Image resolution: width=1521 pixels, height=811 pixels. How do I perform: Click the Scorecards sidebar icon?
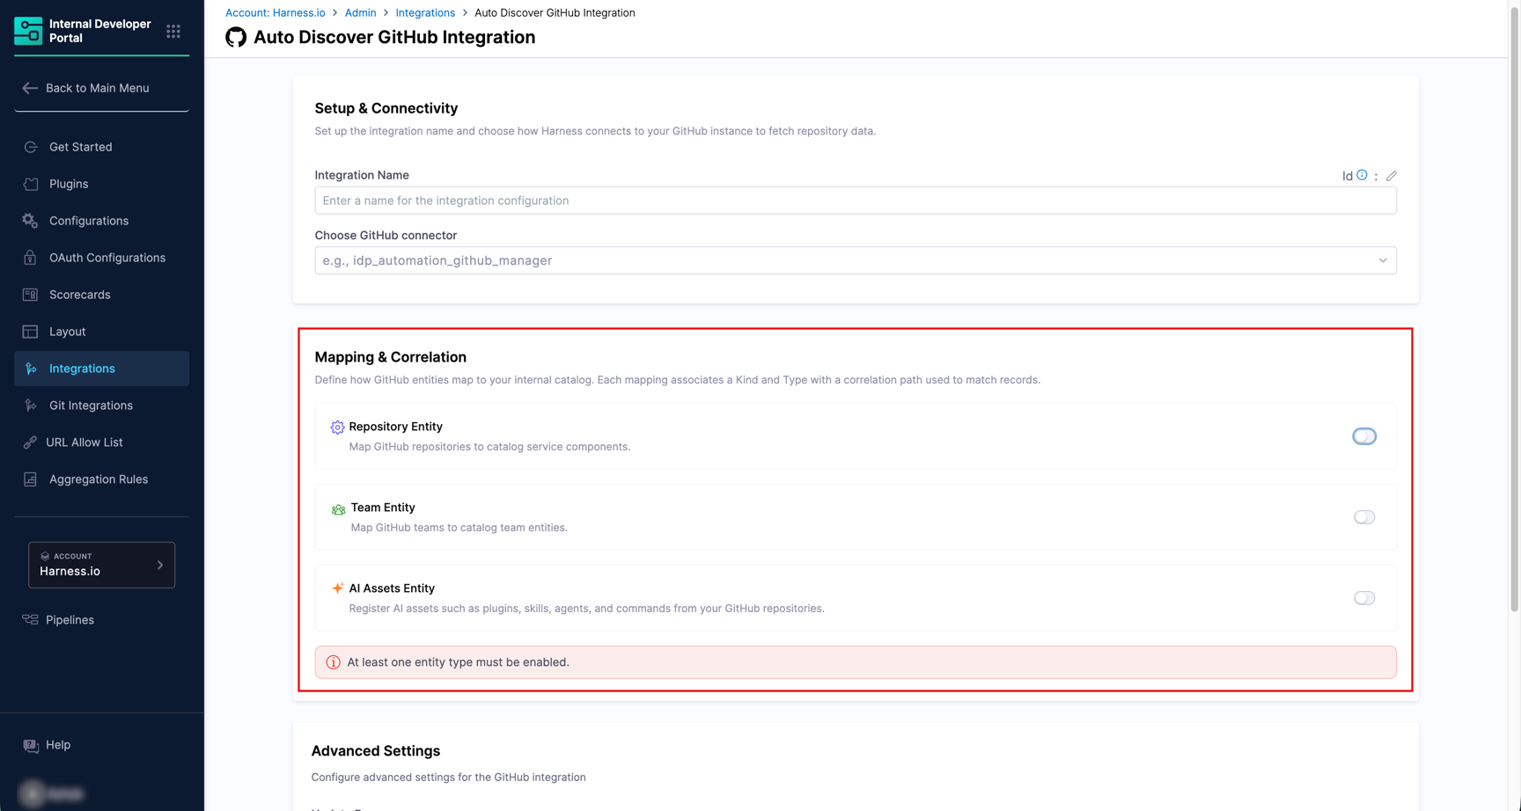[x=31, y=295]
